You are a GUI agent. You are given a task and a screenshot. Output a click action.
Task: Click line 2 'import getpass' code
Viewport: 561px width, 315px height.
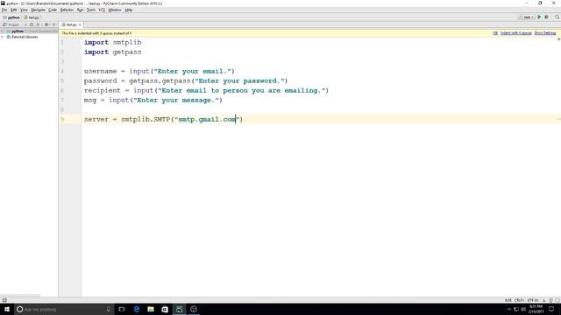coord(113,52)
